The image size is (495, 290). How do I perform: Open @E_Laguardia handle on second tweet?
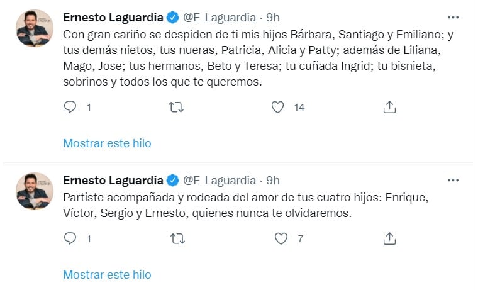pos(220,181)
